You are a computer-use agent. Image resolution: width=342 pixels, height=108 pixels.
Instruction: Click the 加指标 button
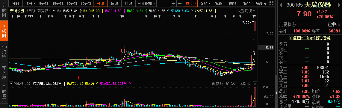[231, 84]
